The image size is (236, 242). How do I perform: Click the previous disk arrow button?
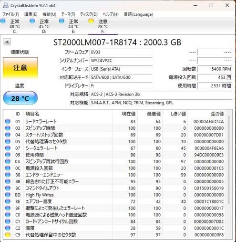[7, 42]
